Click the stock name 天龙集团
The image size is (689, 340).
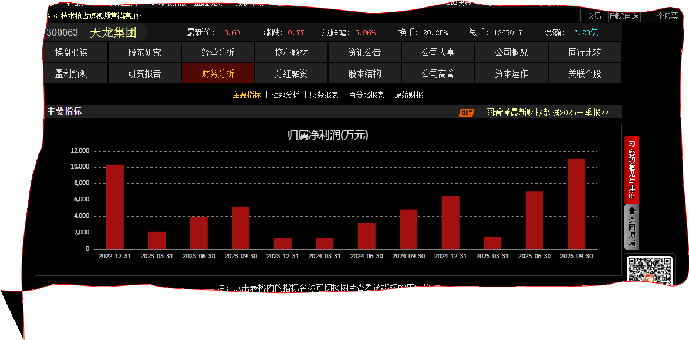113,32
